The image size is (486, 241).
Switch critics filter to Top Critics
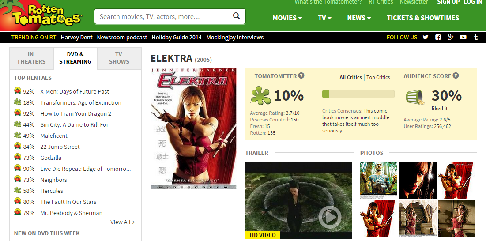(x=378, y=77)
